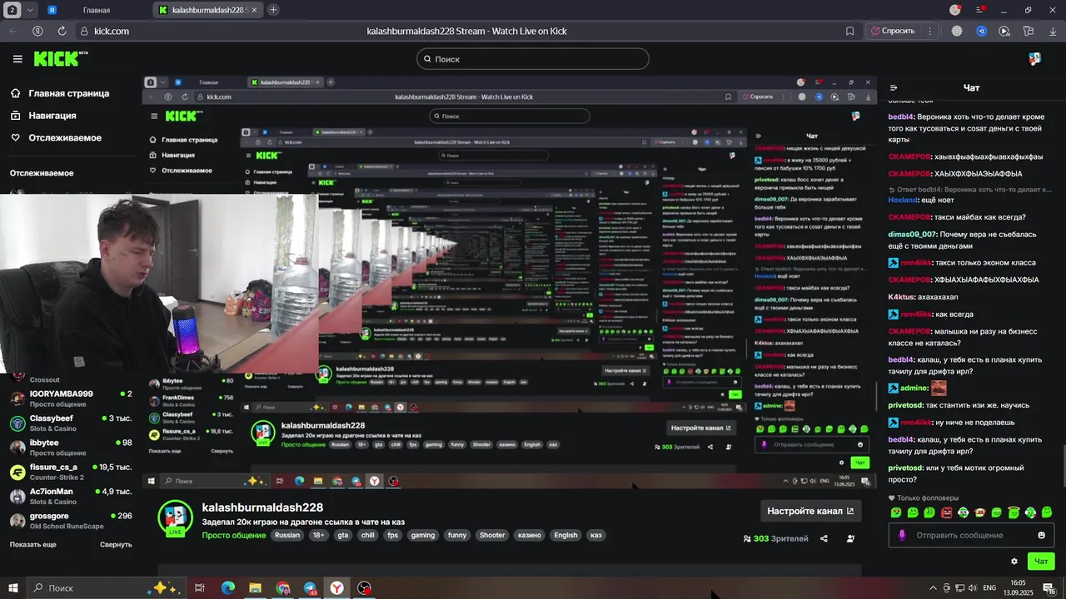Click the Спросить assistant button
This screenshot has height=599, width=1066.
click(892, 31)
